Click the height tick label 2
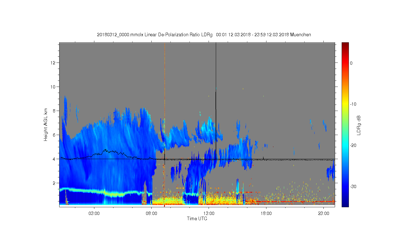Image resolution: width=415 pixels, height=249 pixels. point(55,183)
